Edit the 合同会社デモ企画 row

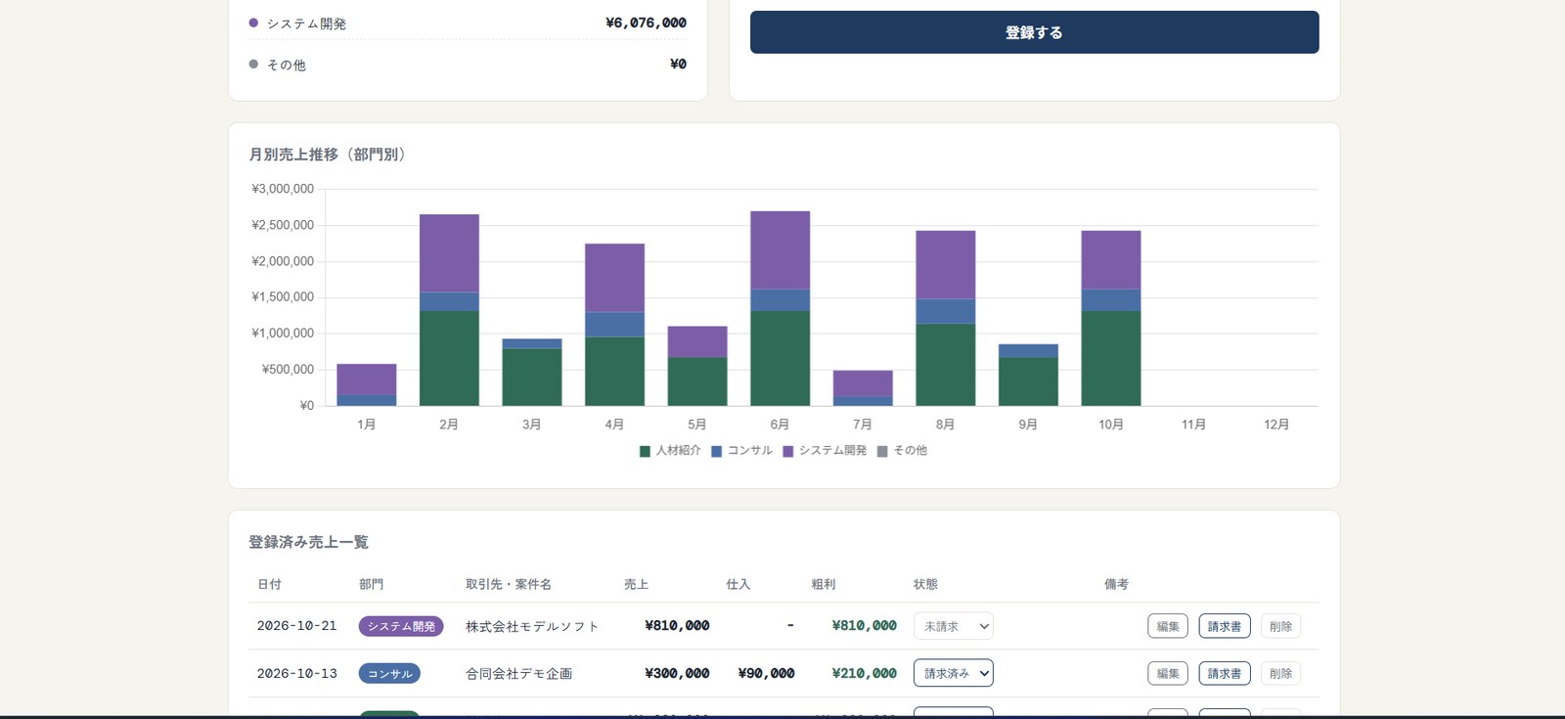pyautogui.click(x=1168, y=673)
